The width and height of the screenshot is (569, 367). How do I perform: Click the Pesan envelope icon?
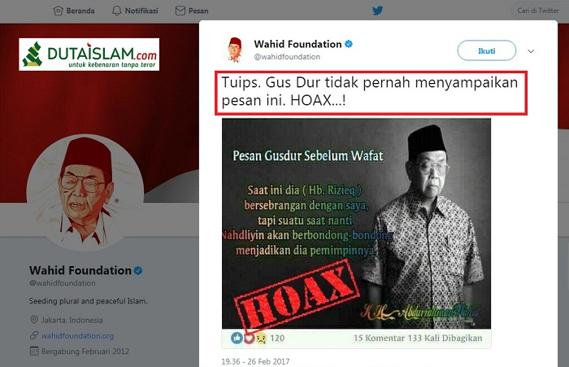[x=180, y=11]
